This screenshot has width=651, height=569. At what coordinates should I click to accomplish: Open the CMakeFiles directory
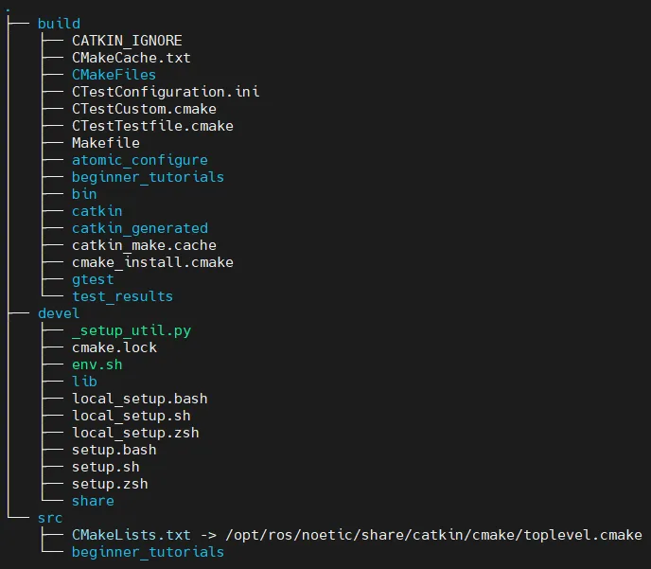[114, 75]
